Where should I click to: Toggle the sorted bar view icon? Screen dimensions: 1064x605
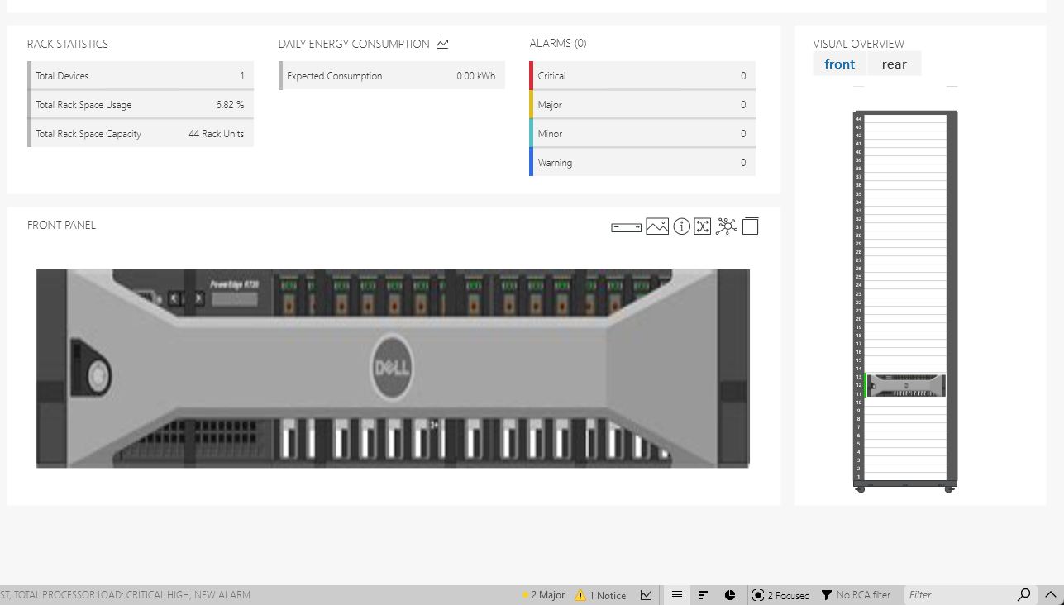point(703,595)
